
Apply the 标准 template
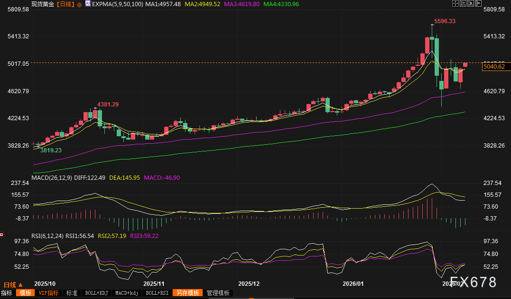tap(72, 293)
